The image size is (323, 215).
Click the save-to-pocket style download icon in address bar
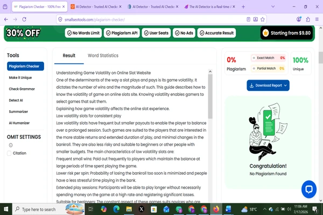[255, 19]
